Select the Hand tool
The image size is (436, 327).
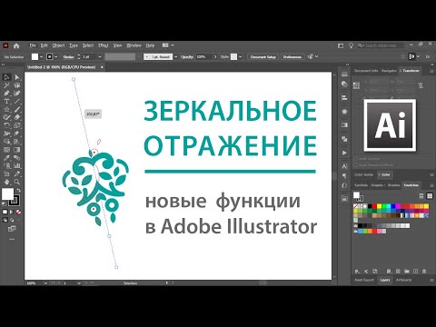(7, 182)
